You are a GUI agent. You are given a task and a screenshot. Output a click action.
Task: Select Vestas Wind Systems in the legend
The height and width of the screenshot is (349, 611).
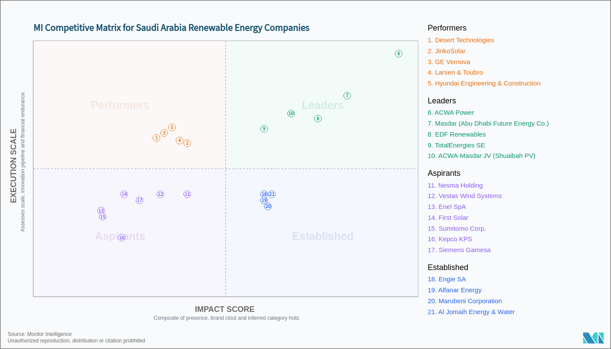click(x=465, y=196)
